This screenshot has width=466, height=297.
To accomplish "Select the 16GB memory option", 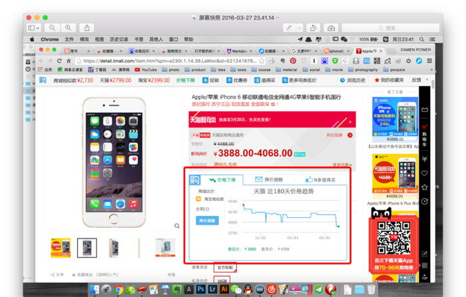I will (x=222, y=280).
